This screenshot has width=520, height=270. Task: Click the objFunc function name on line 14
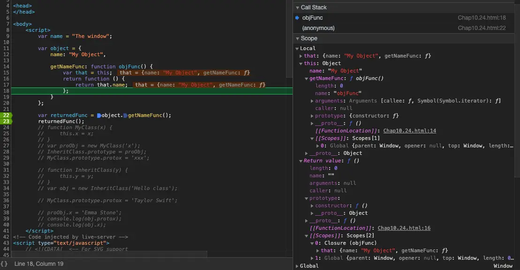[x=130, y=66]
